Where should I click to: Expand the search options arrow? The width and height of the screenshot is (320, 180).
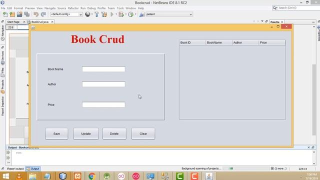276,8
